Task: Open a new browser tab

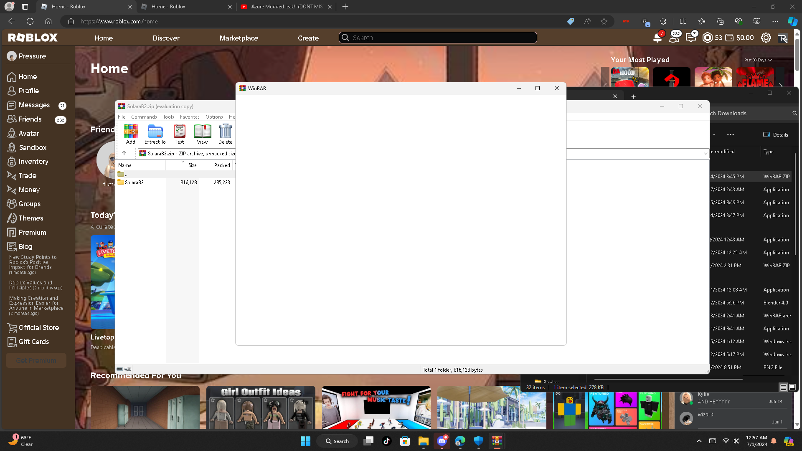Action: point(345,7)
